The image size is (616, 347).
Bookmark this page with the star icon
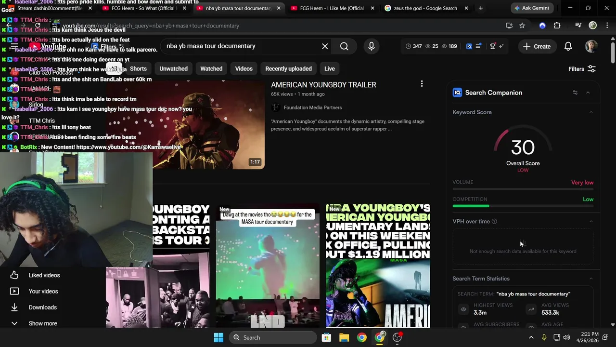(522, 26)
